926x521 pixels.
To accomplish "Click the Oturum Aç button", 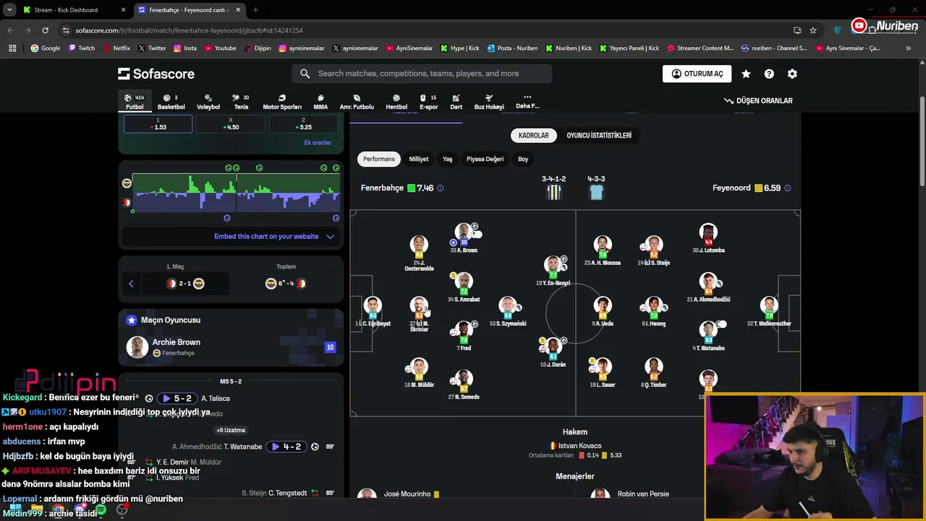I will tap(697, 74).
